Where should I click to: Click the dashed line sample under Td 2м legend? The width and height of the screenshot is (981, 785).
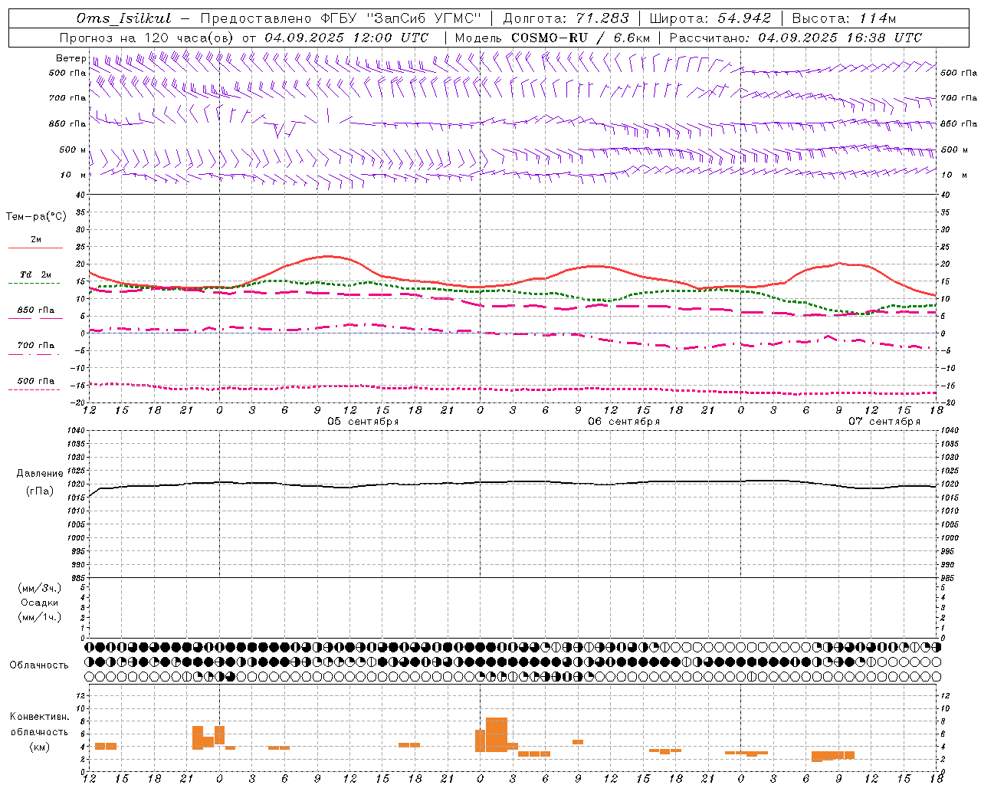coord(35,283)
